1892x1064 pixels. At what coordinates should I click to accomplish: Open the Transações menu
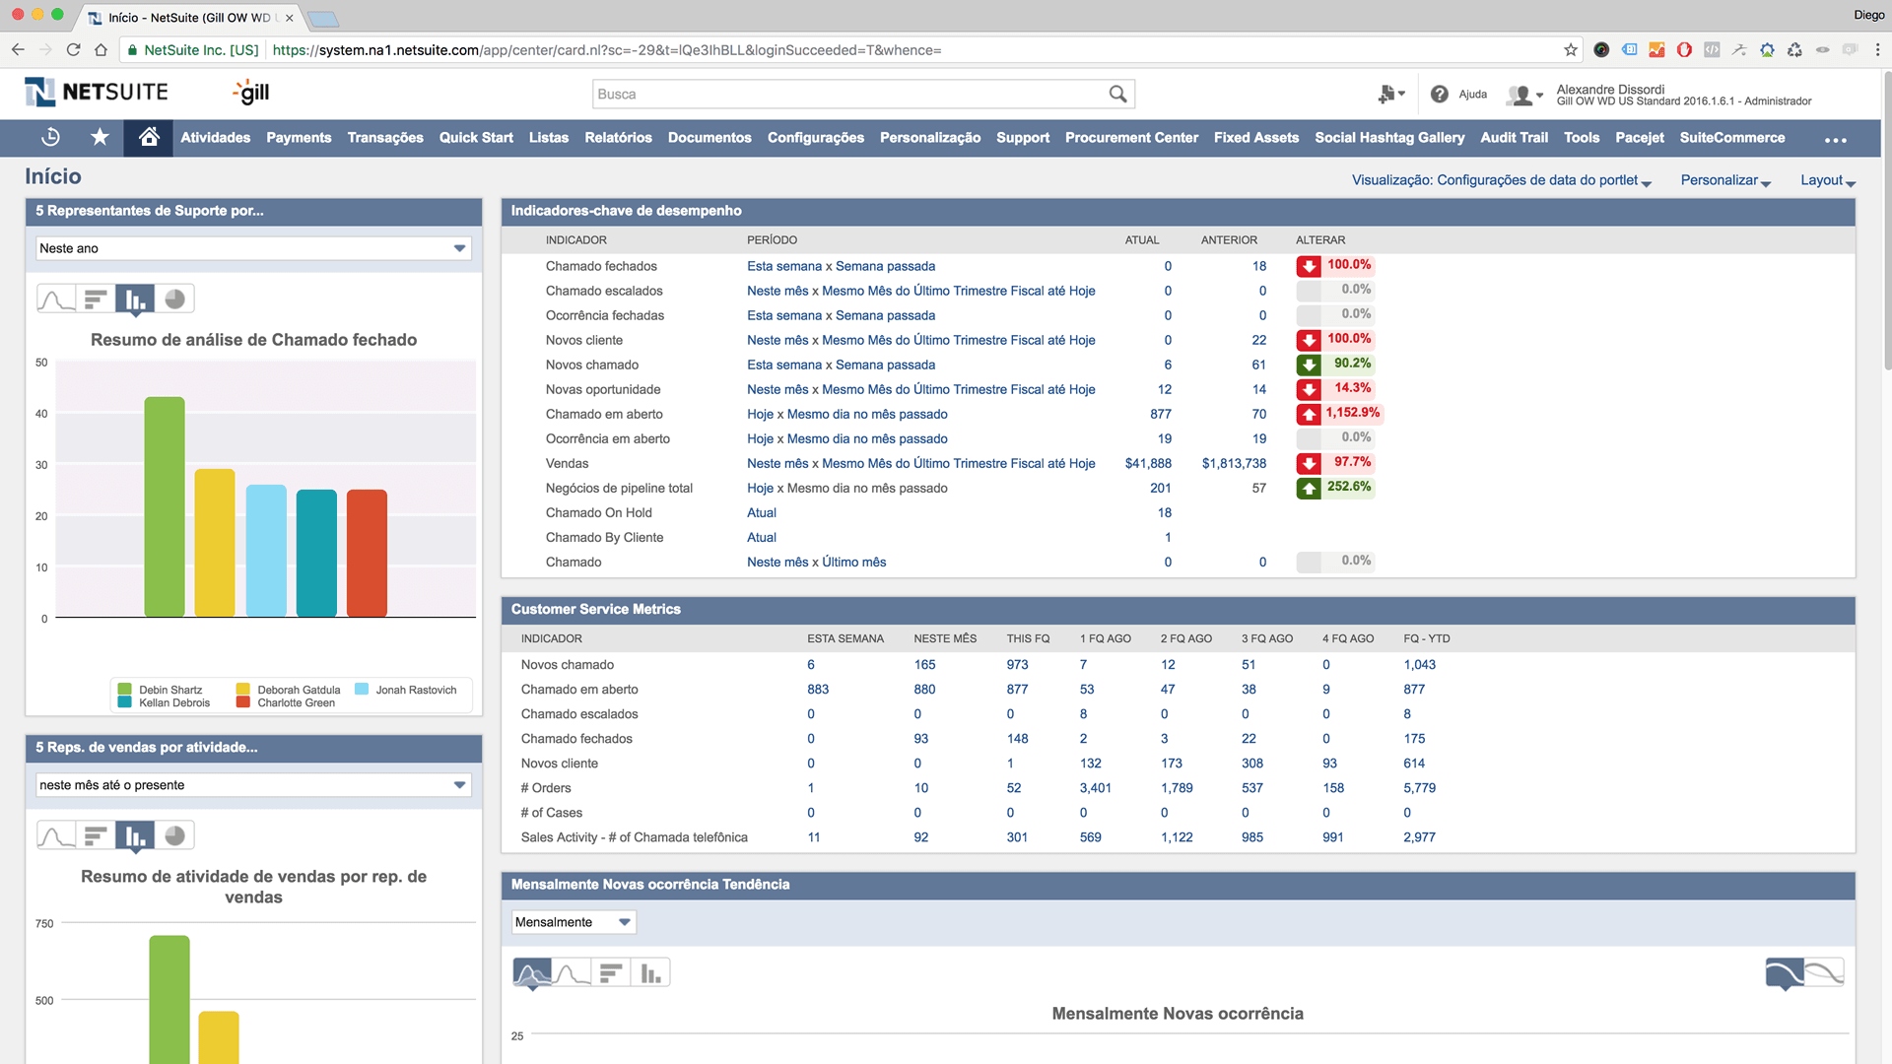click(385, 138)
